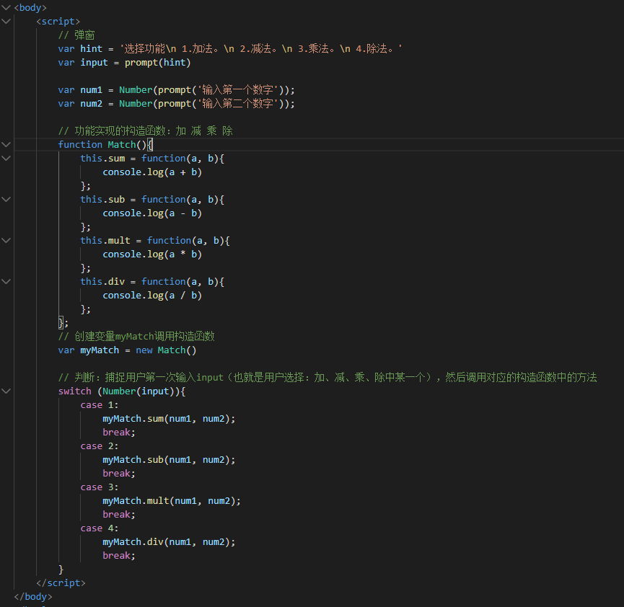This screenshot has height=607, width=624.
Task: Fold the this.div function block
Action: 6,281
